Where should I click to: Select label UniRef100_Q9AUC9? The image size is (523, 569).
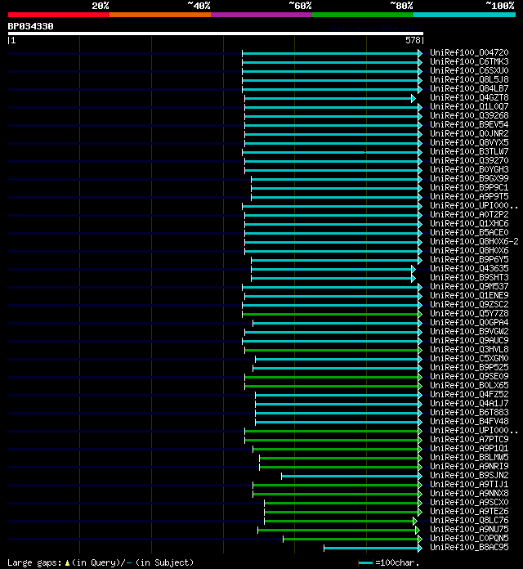point(469,340)
